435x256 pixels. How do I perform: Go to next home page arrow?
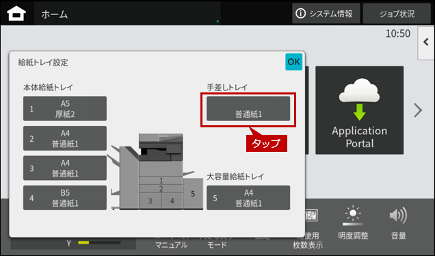point(418,110)
